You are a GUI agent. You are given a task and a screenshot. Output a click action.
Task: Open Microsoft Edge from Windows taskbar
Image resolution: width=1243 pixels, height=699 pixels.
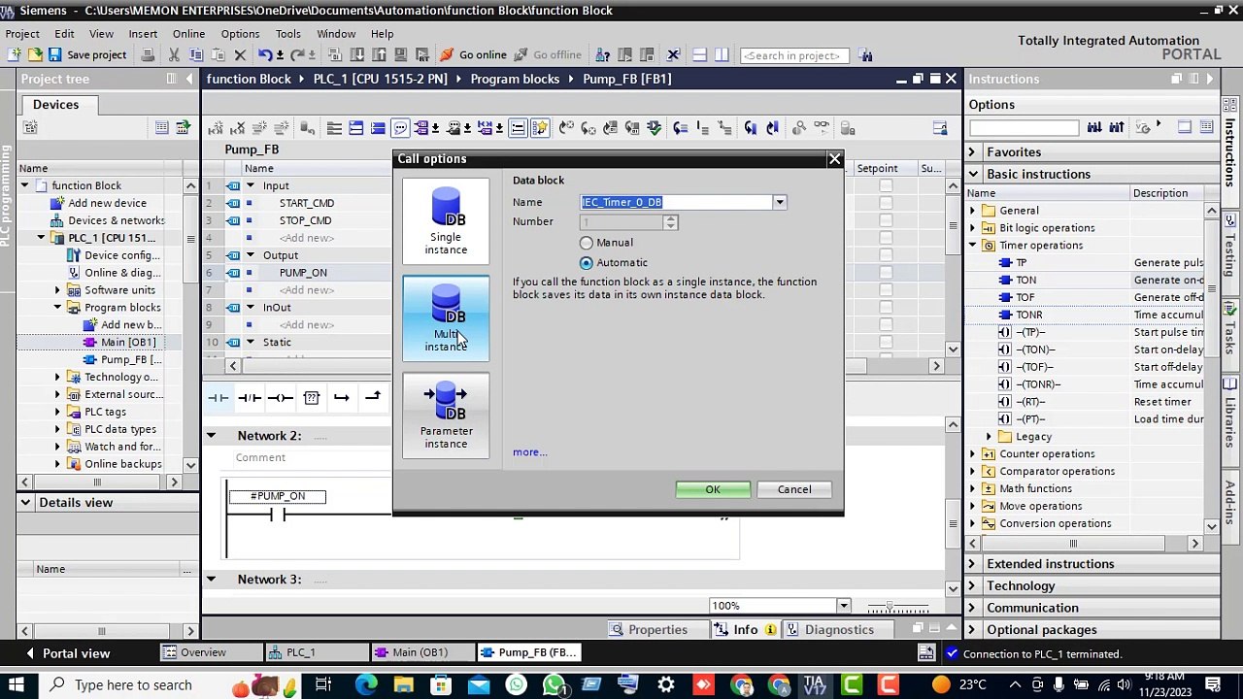(x=366, y=685)
